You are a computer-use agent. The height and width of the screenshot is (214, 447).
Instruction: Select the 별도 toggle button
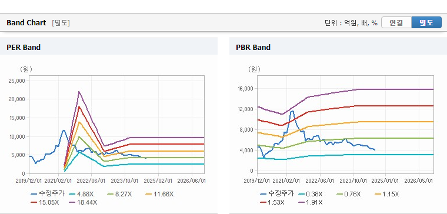click(x=426, y=23)
